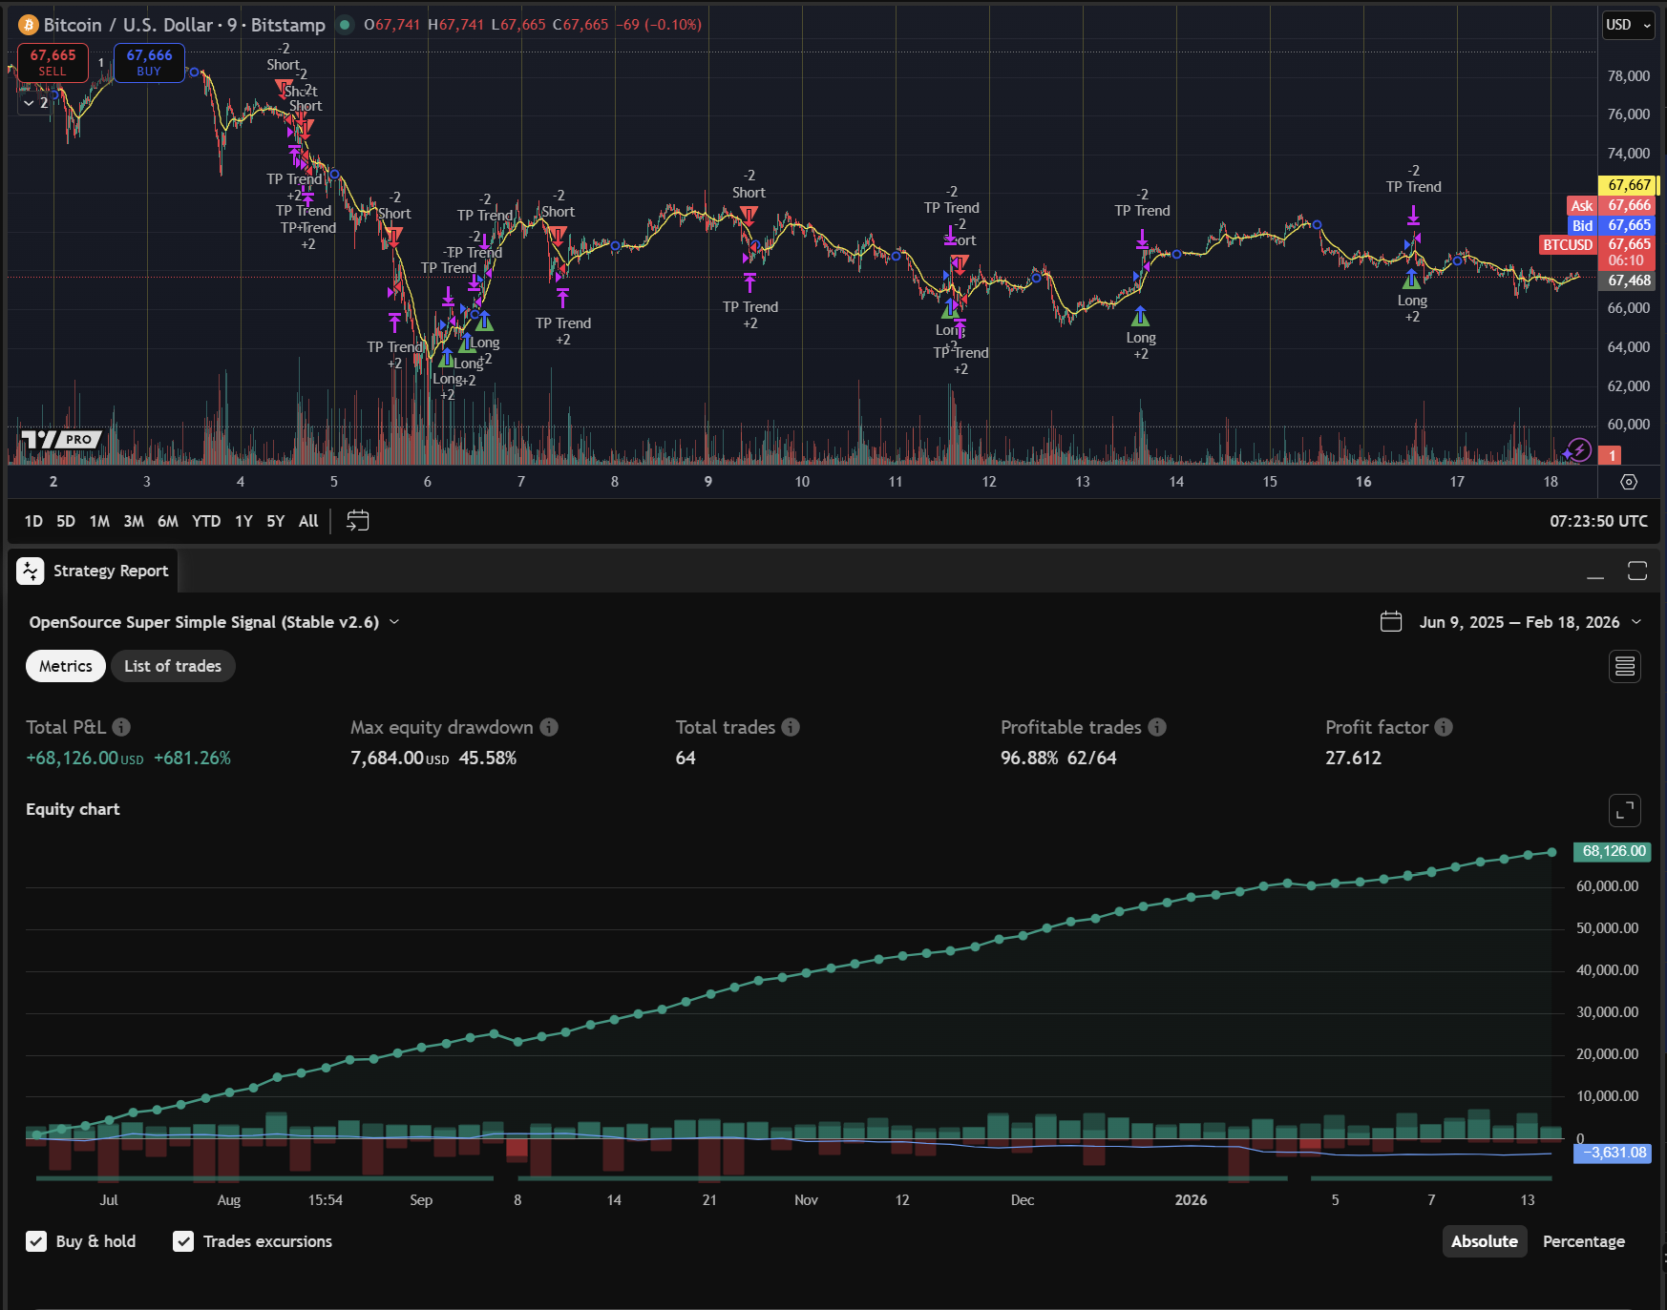The width and height of the screenshot is (1667, 1310).
Task: Click the lightning replay icon on chart
Action: click(x=1578, y=449)
